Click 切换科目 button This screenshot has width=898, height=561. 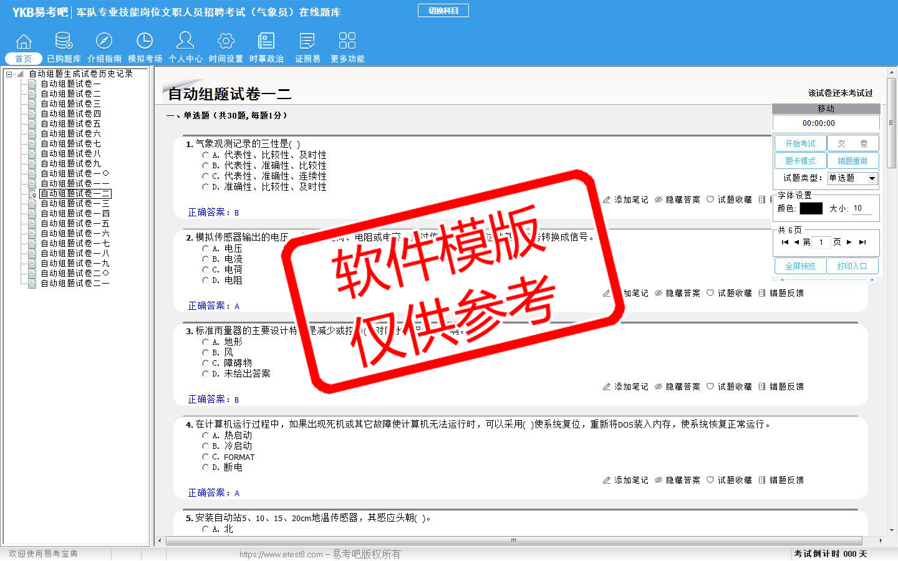click(443, 11)
